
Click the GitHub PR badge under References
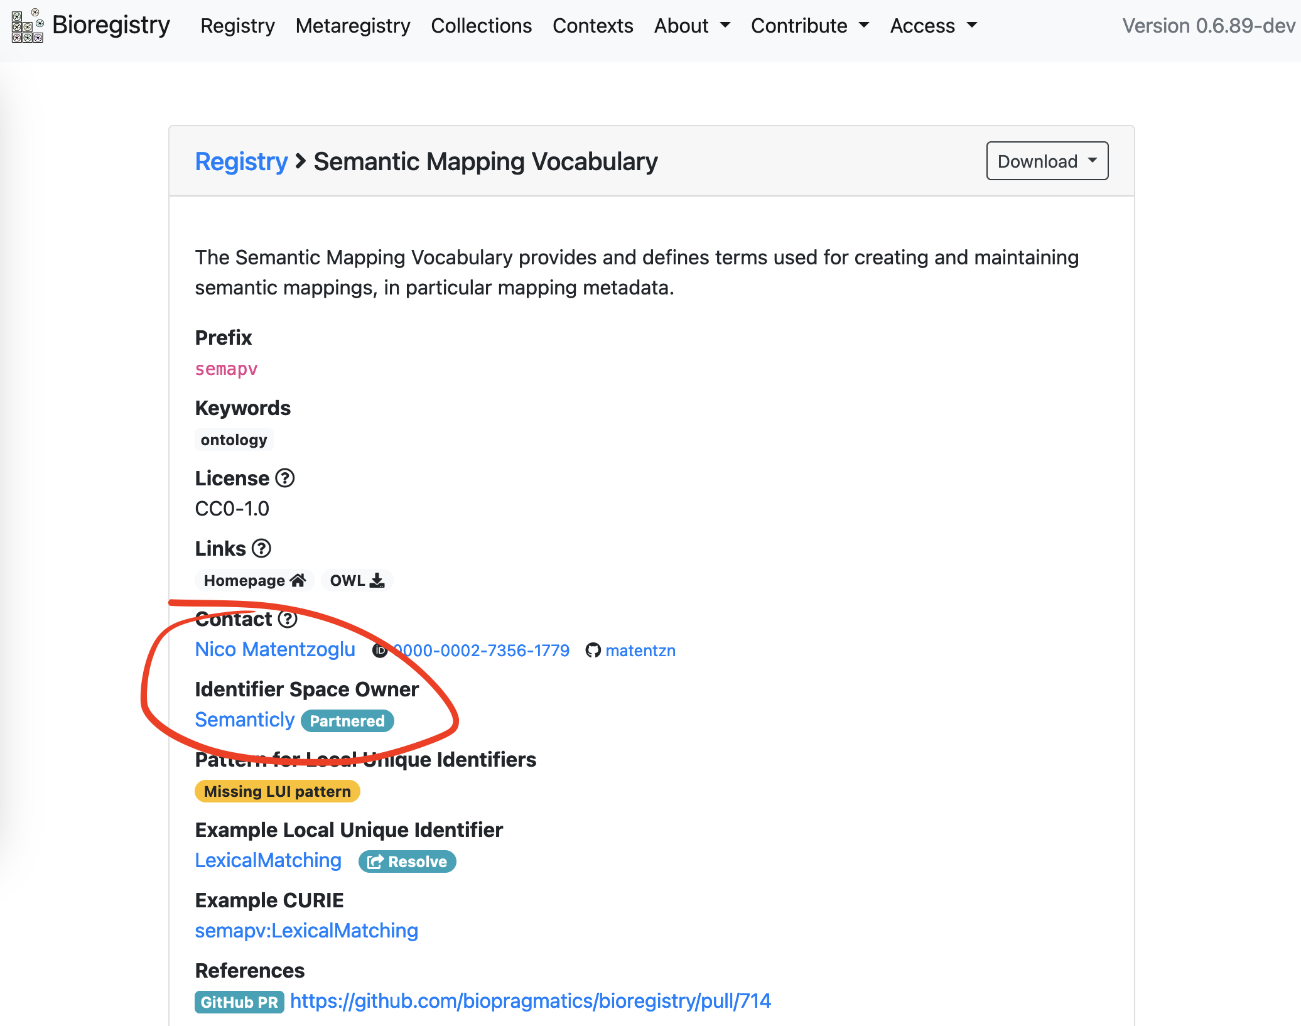tap(239, 1002)
